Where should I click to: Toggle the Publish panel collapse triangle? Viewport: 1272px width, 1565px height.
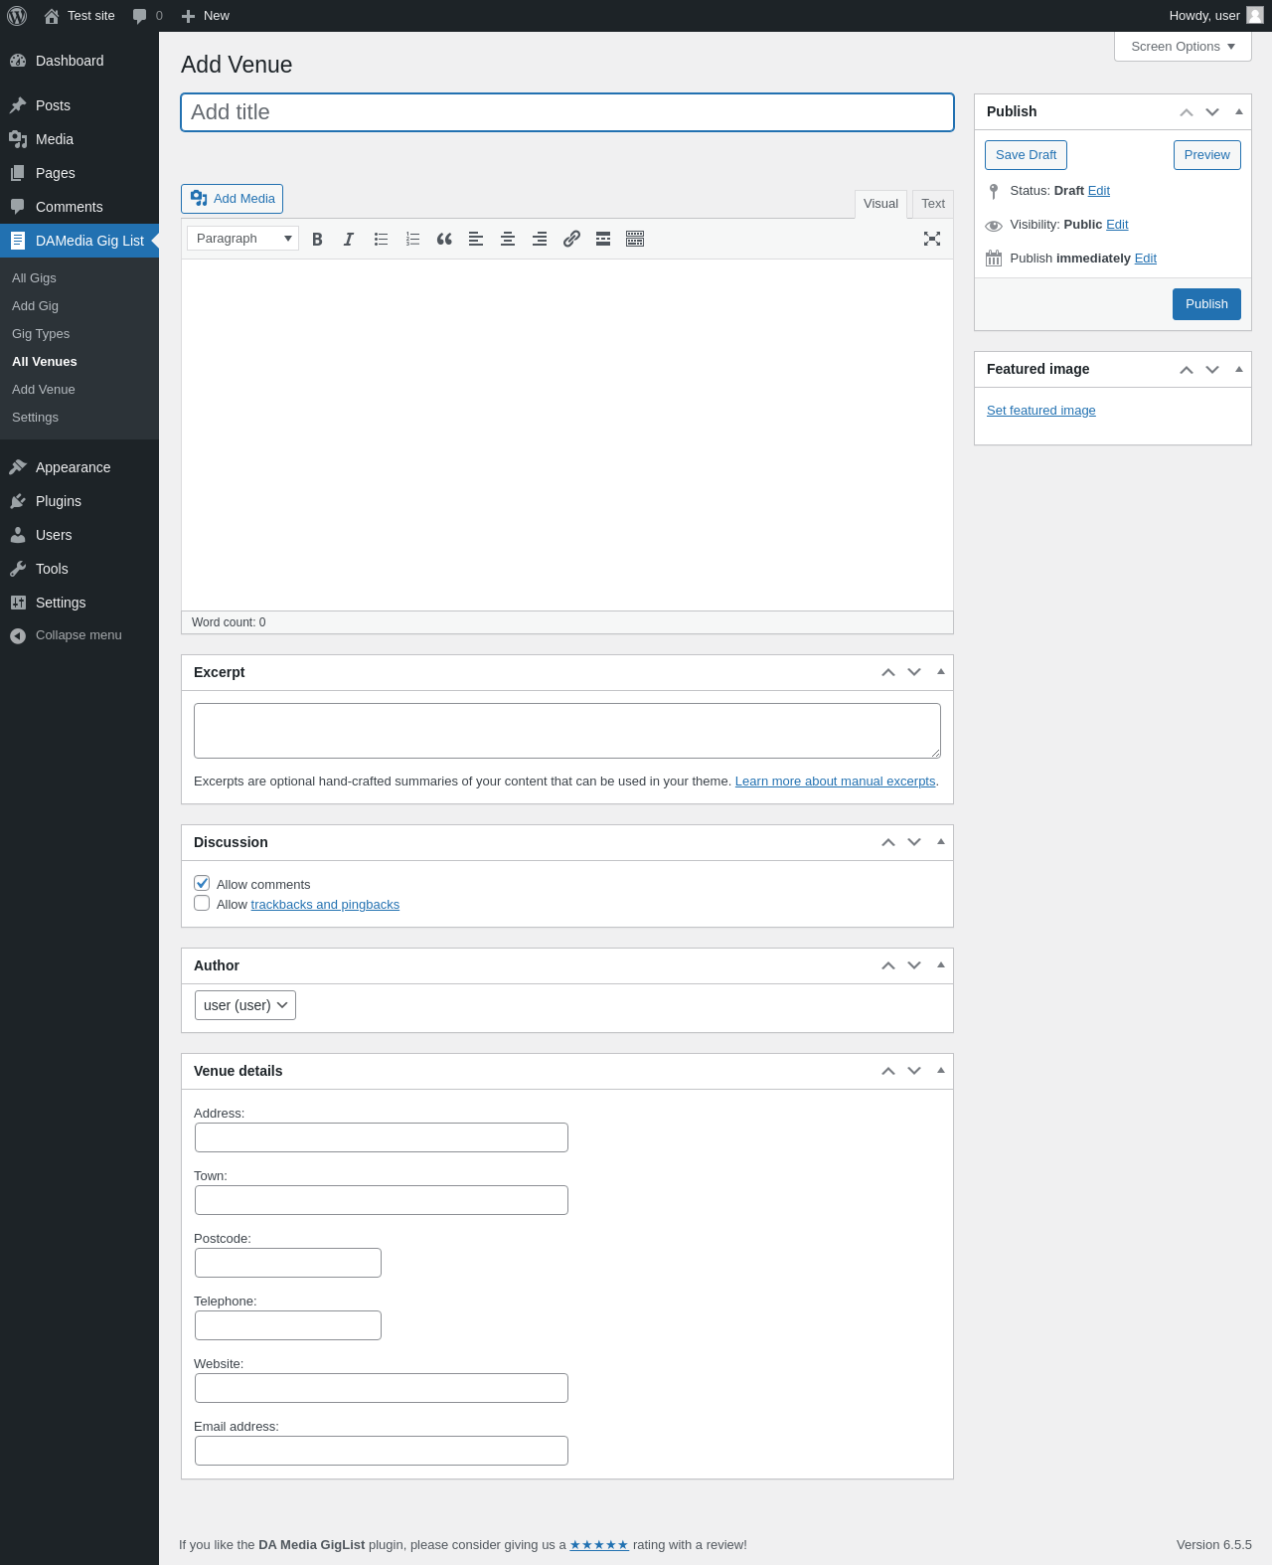(1239, 111)
